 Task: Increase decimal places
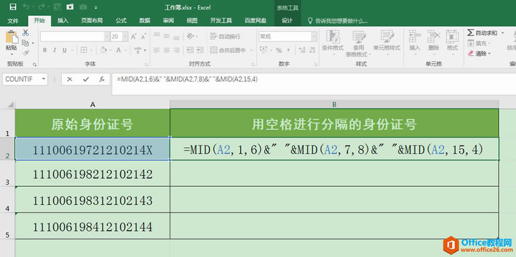(302, 50)
